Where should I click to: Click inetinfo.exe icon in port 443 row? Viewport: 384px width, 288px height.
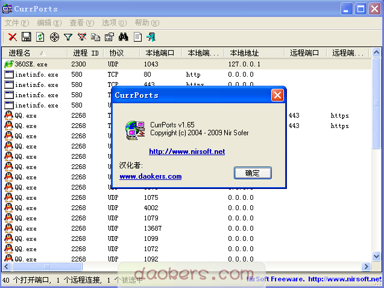pyautogui.click(x=9, y=85)
